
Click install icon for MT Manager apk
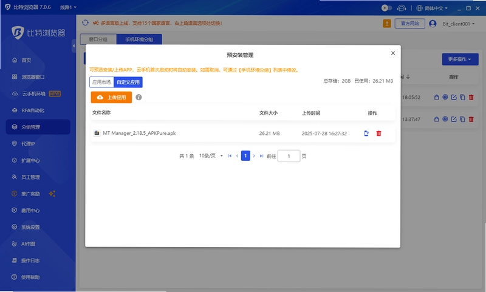(x=366, y=134)
